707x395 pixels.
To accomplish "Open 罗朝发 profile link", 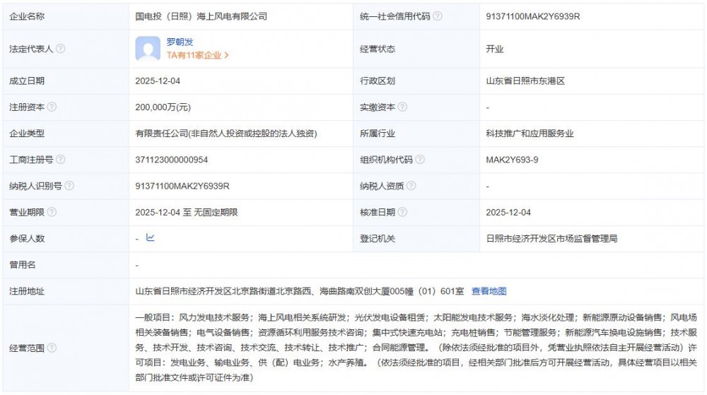I will 180,42.
